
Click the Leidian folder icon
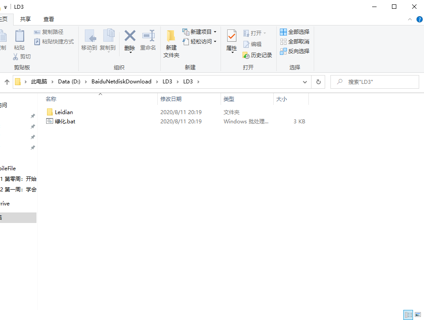[50, 112]
